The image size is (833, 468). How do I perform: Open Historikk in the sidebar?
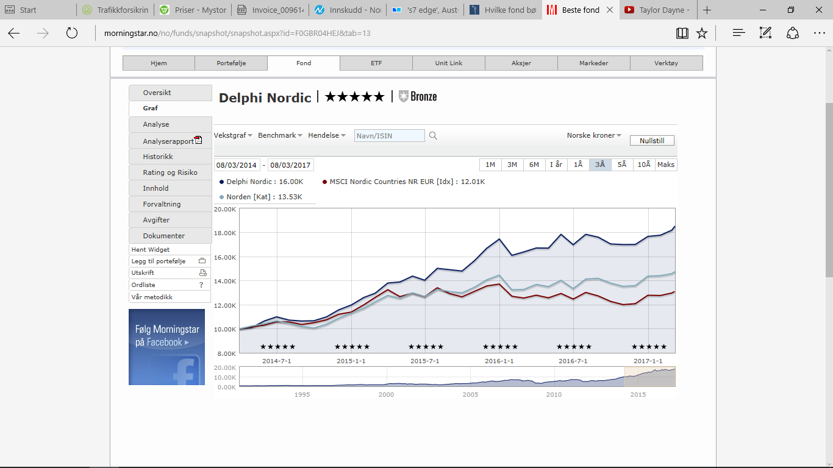coord(170,157)
